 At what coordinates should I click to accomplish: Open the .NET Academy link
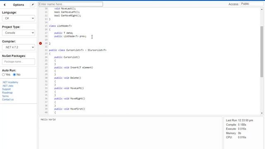pyautogui.click(x=10, y=82)
